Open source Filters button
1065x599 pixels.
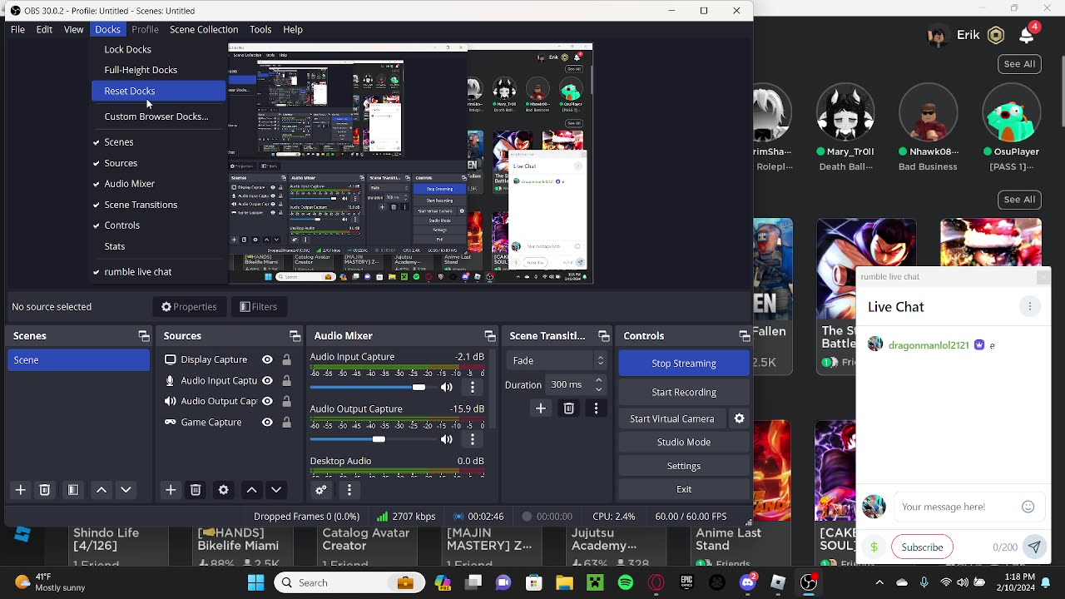pos(259,307)
